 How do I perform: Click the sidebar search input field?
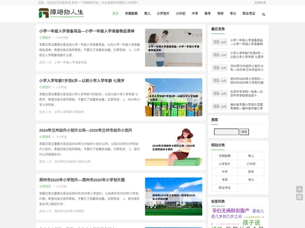(226, 132)
